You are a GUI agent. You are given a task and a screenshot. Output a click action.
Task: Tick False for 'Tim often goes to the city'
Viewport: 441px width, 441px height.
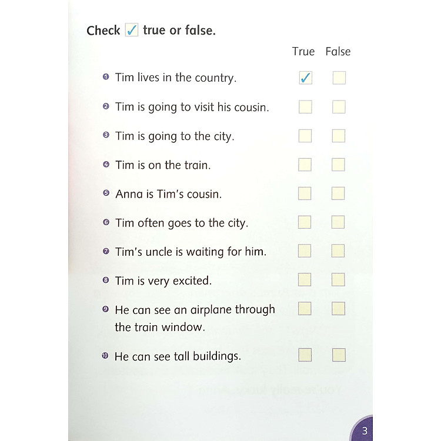pyautogui.click(x=338, y=222)
